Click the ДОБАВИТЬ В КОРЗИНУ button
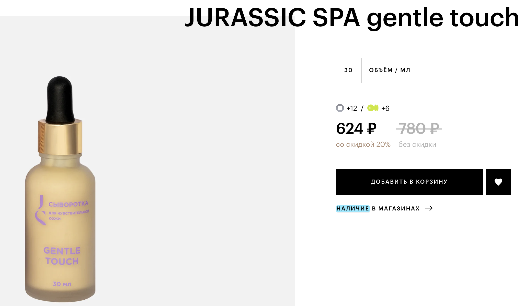Screen dimensions: 525x306 coord(409,182)
